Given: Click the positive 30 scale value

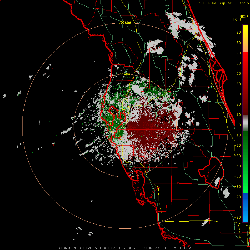Looking at the screenshot, I should [x=239, y=94].
